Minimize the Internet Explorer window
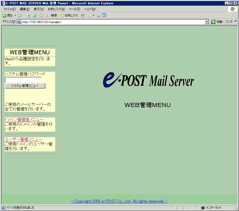This screenshot has width=239, height=211. 227,3
